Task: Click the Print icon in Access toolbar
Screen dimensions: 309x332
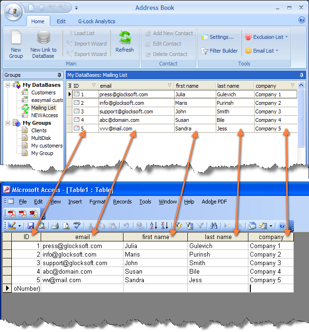Action: point(55,226)
